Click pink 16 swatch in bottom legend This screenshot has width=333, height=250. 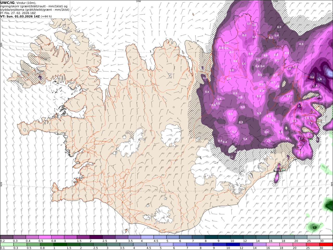[273, 245]
